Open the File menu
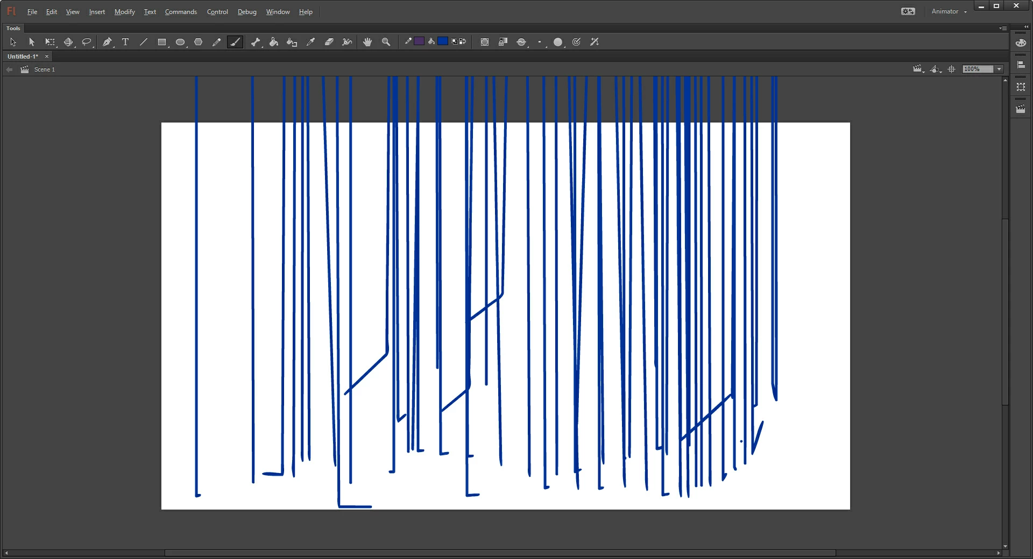 pos(32,12)
